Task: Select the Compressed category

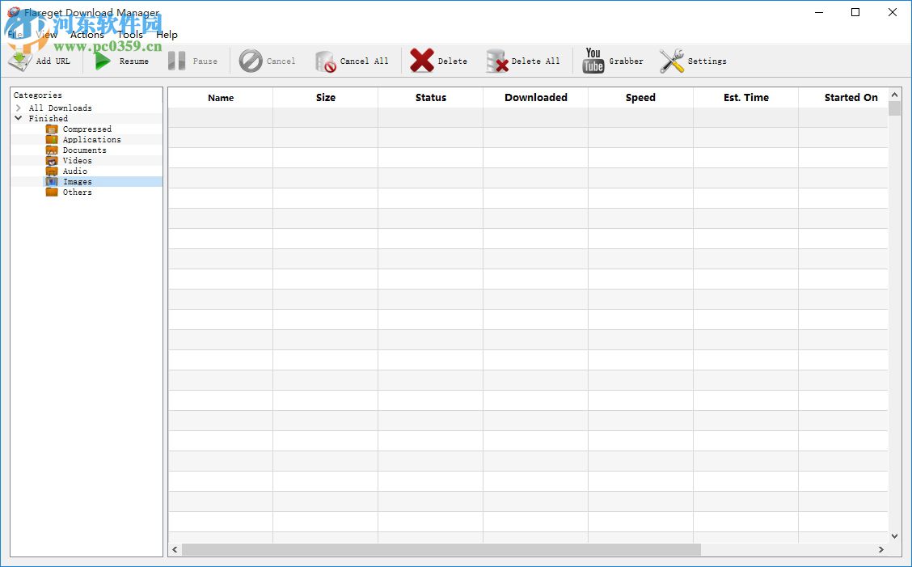Action: [x=87, y=129]
